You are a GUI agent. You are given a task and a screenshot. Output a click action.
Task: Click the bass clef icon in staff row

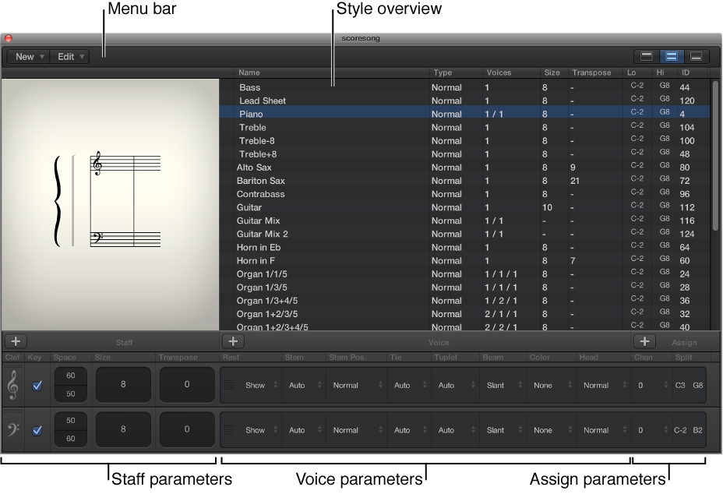pyautogui.click(x=13, y=429)
